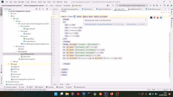This screenshot has height=97, width=173.
Task: Click the taskbar clock showing 21:07
Action: coord(163,94)
